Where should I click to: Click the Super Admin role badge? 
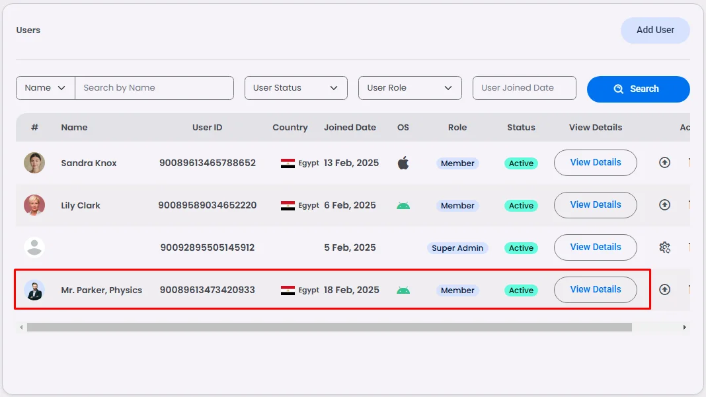[457, 248]
